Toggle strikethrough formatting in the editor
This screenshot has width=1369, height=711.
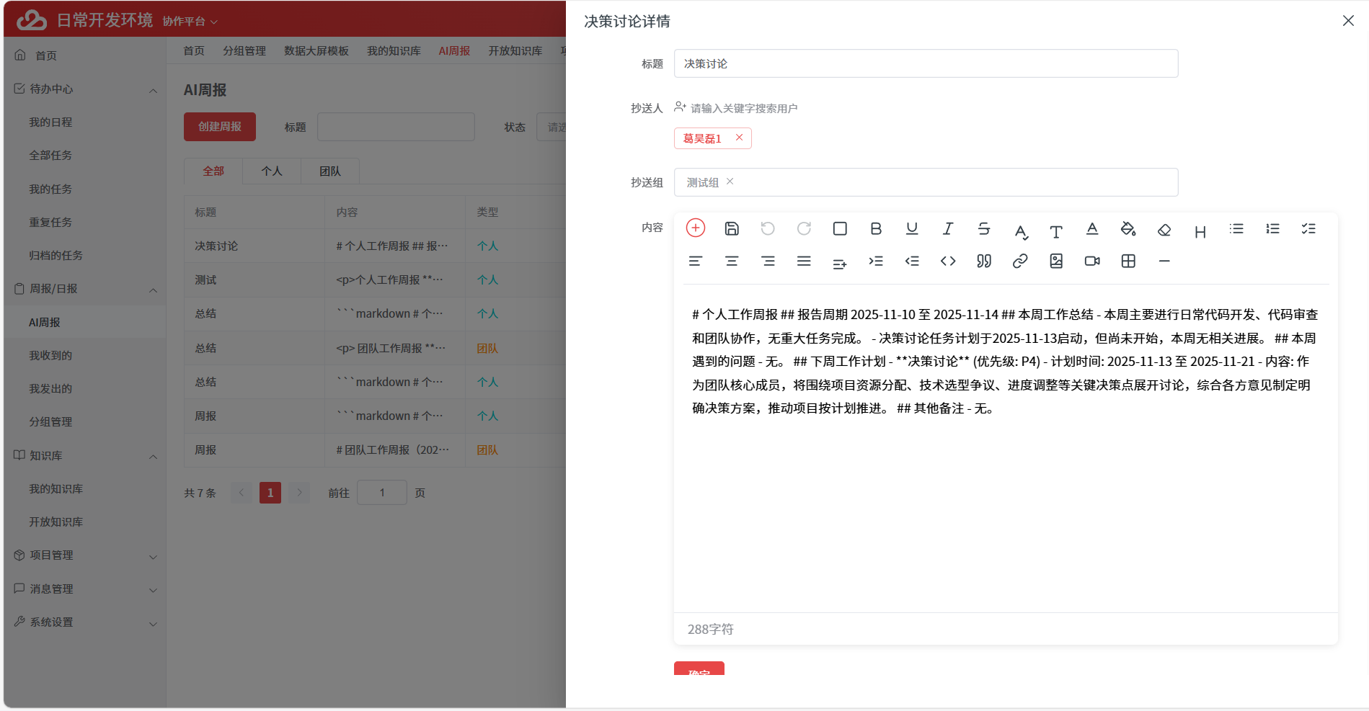[984, 228]
